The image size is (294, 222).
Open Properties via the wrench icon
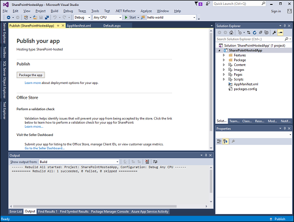coord(274,32)
